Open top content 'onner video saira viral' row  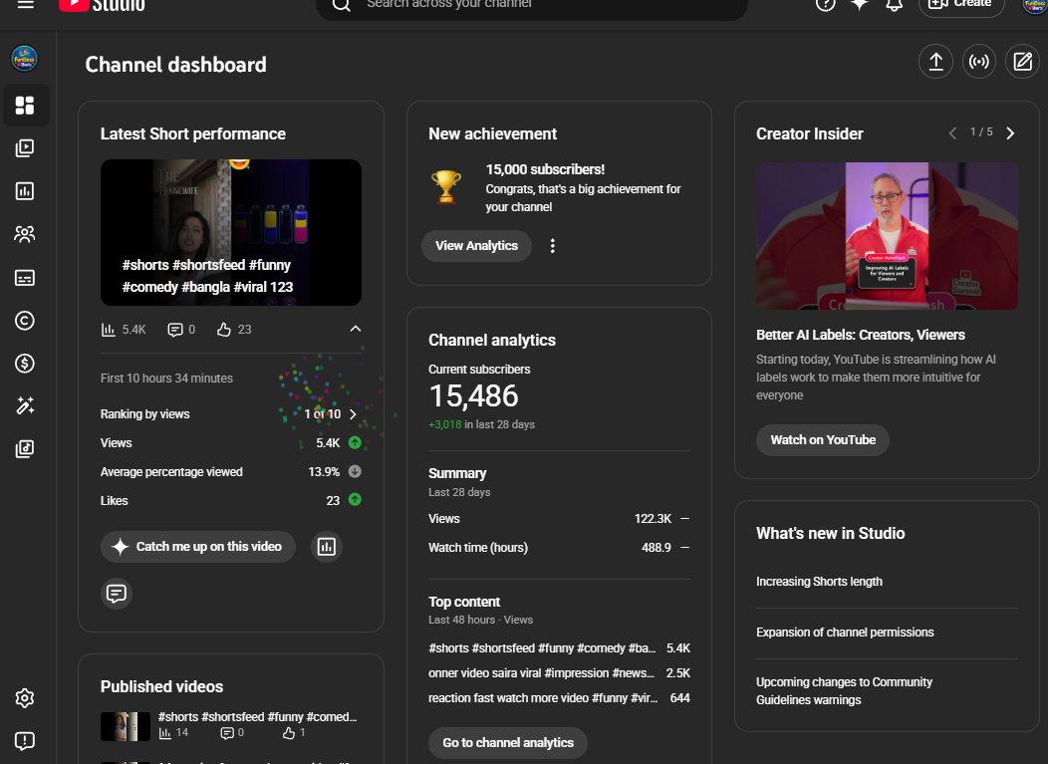[x=559, y=673]
